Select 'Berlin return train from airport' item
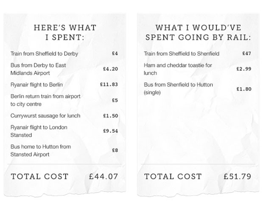The height and width of the screenshot is (203, 263). point(45,100)
